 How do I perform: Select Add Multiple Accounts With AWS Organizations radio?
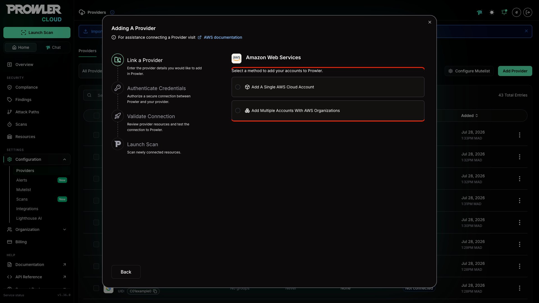click(x=238, y=111)
